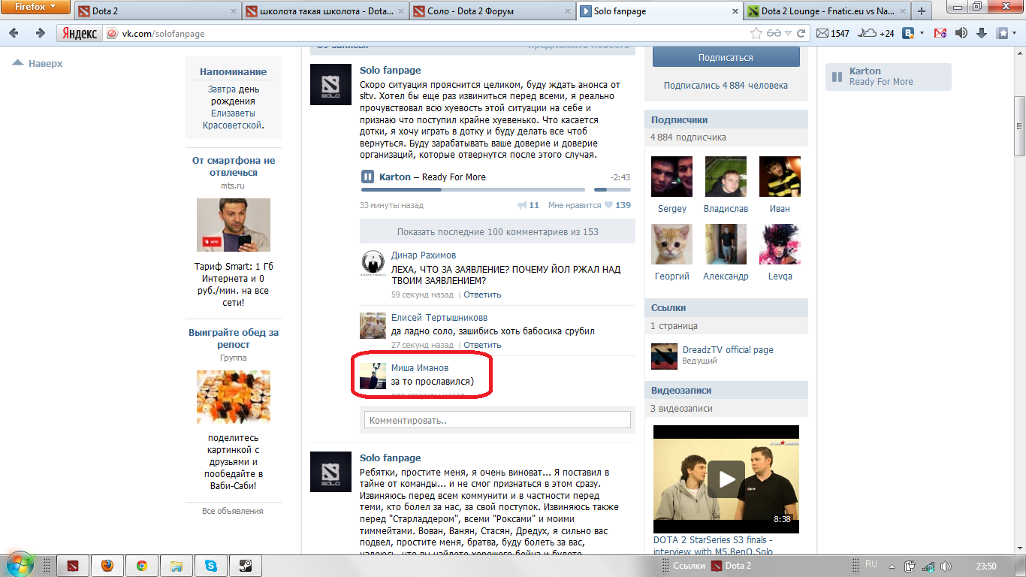Click the Наверх scroll-to-top link
Viewport: 1026px width, 577px height.
38,64
